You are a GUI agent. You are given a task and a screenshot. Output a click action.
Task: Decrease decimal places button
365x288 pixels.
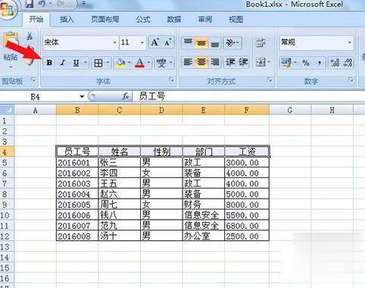348,63
